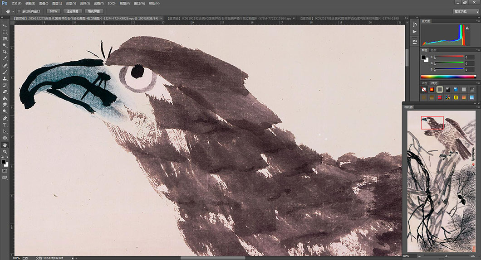The image size is (481, 260).
Task: Click the 100% zoom button
Action: (x=54, y=11)
